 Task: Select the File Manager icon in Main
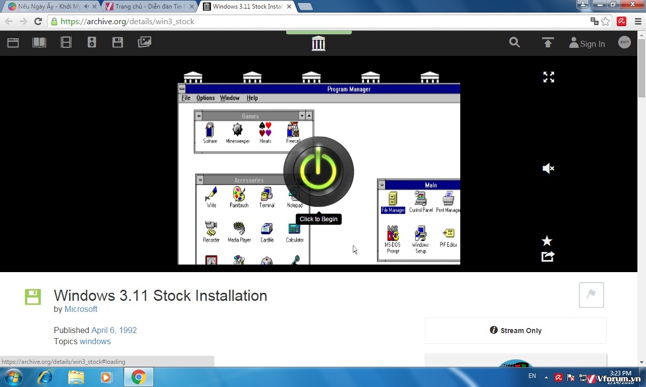(393, 202)
